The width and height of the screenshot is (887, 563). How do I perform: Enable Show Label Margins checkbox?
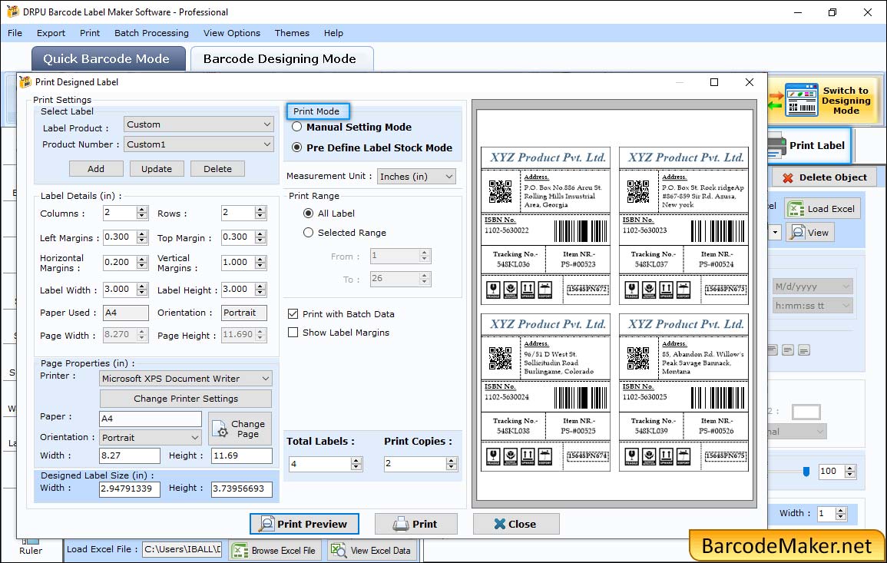tap(293, 333)
